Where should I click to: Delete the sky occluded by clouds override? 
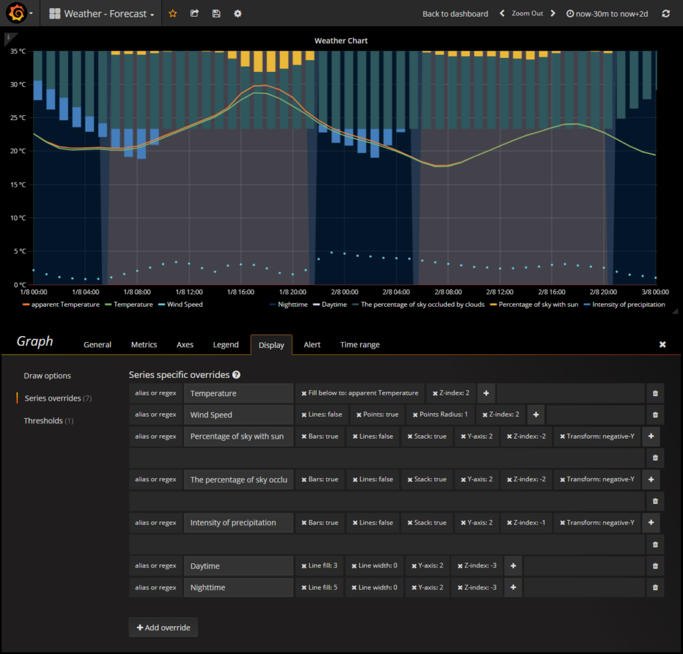[x=655, y=501]
